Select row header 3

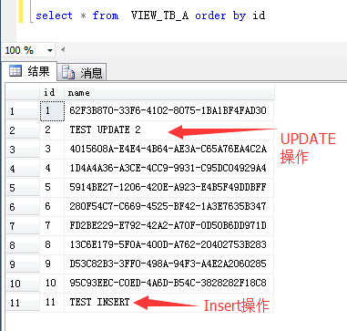[x=23, y=150]
